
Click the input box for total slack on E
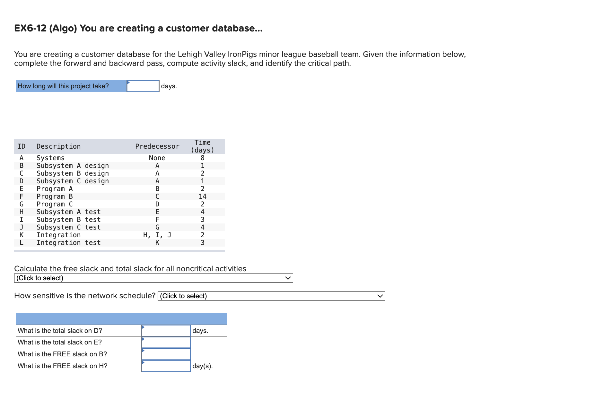tap(166, 342)
